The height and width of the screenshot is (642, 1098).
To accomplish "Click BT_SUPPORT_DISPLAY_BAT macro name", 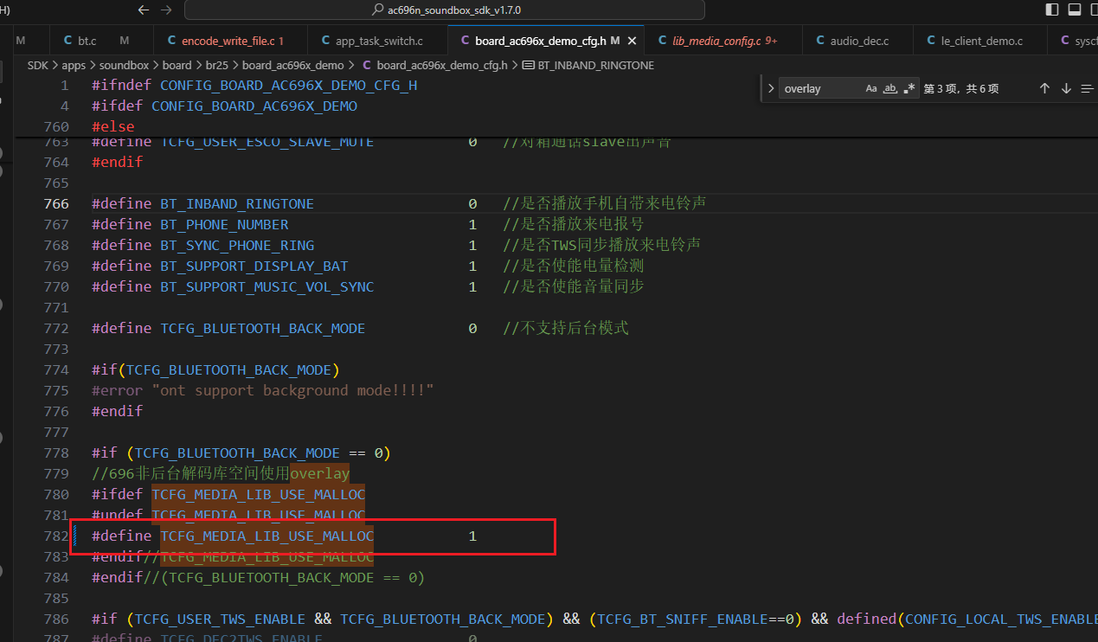I will (x=254, y=266).
